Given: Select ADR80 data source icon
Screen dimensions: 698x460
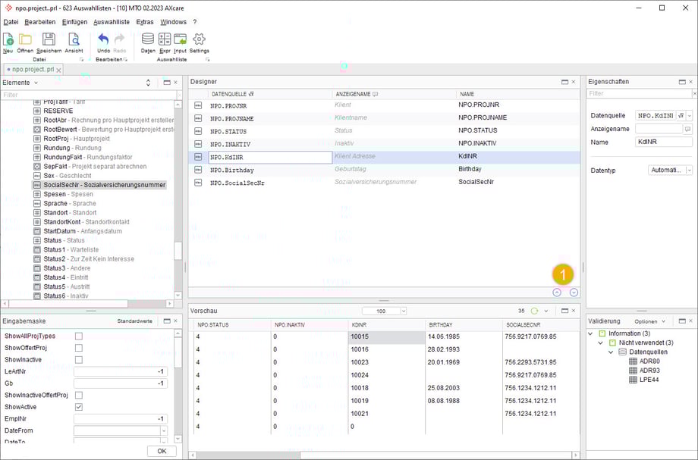Looking at the screenshot, I should (x=633, y=361).
